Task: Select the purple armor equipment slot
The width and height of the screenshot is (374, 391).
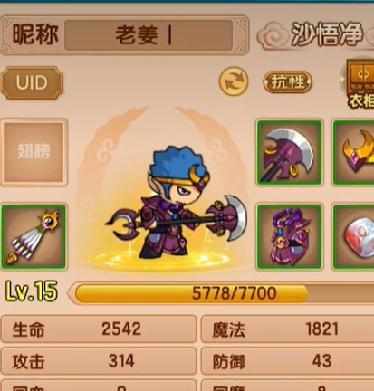Action: (290, 237)
